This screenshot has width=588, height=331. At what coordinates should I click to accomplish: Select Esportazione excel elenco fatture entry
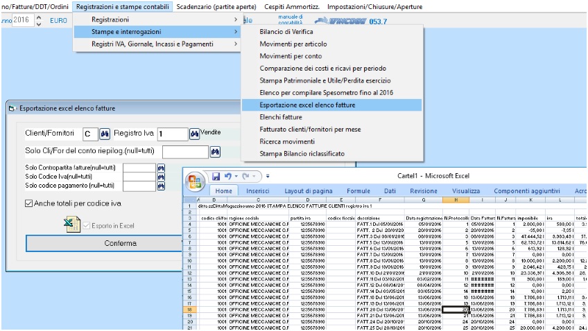332,105
